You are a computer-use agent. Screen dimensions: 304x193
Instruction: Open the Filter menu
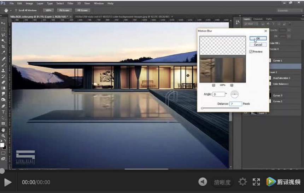pos(70,3)
